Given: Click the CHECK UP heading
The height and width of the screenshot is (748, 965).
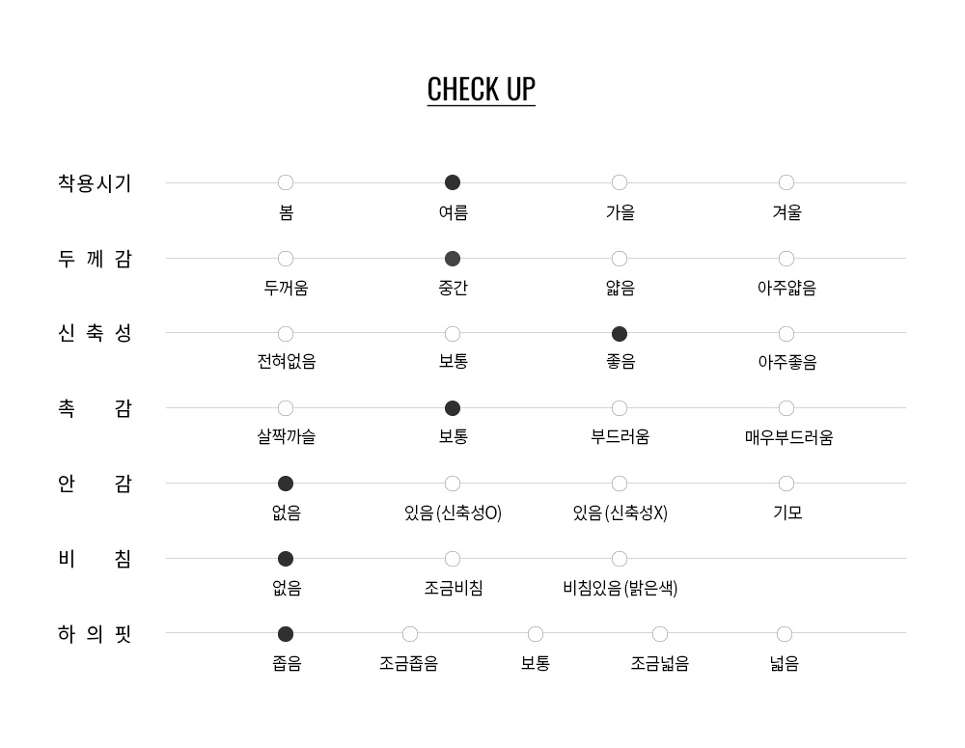Looking at the screenshot, I should click(x=482, y=90).
